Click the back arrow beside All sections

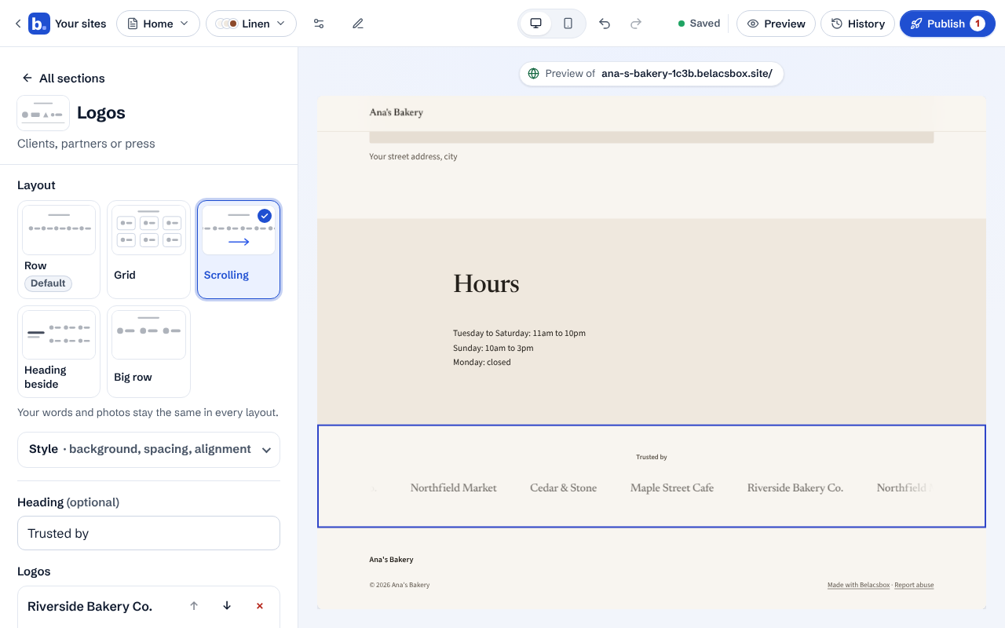27,78
